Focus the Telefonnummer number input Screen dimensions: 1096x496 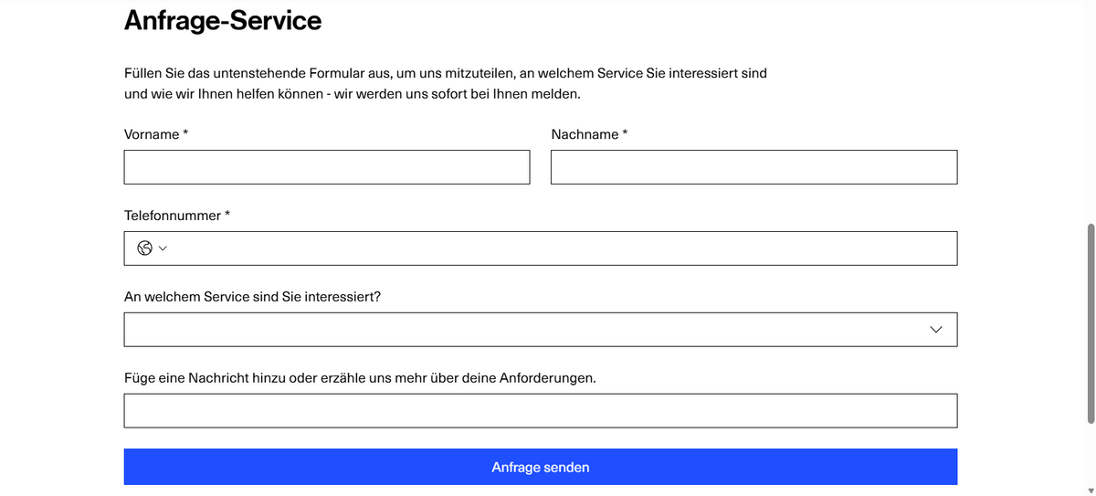[564, 248]
